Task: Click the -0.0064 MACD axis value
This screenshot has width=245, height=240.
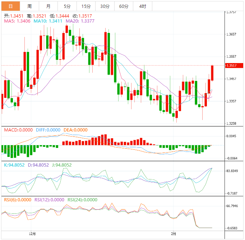Action: [x=232, y=158]
